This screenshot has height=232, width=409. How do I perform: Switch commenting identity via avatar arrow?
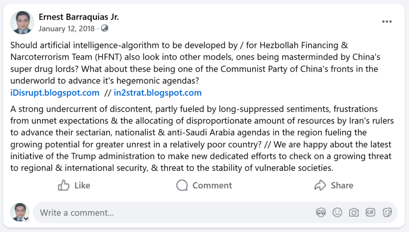click(x=26, y=219)
